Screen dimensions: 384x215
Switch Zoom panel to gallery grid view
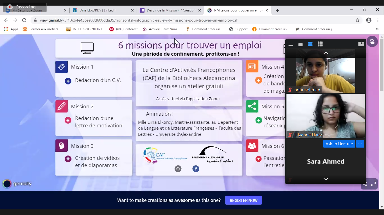[x=320, y=44]
